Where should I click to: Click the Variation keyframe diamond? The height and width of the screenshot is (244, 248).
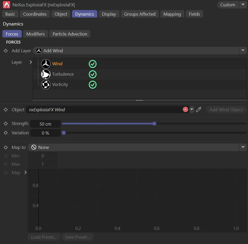click(6, 133)
